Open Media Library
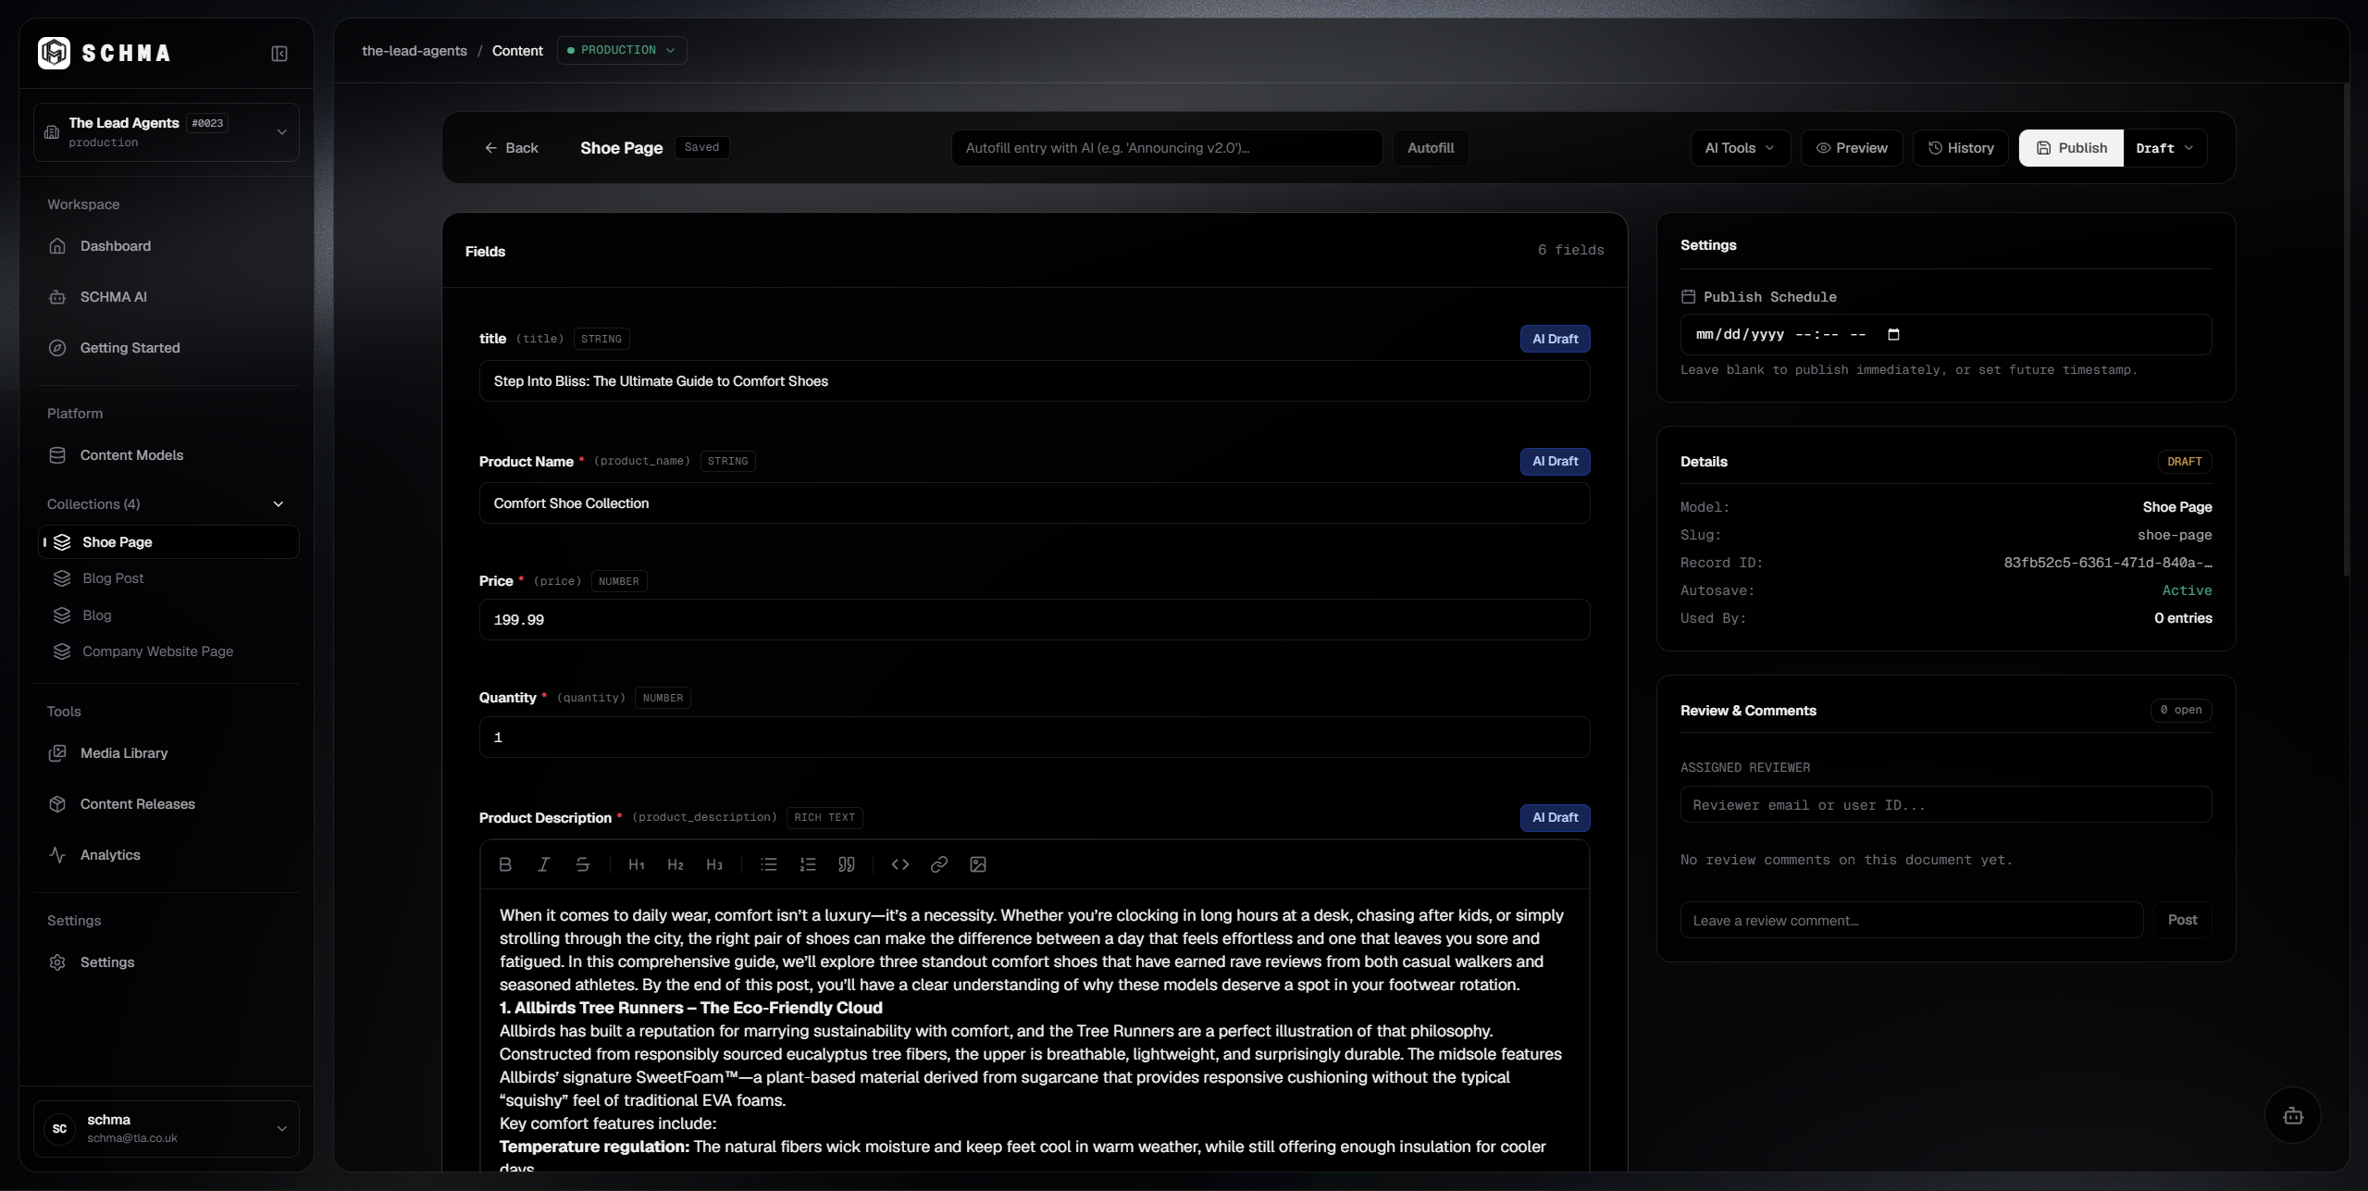Screen dimensions: 2368x1191 pyautogui.click(x=167, y=753)
